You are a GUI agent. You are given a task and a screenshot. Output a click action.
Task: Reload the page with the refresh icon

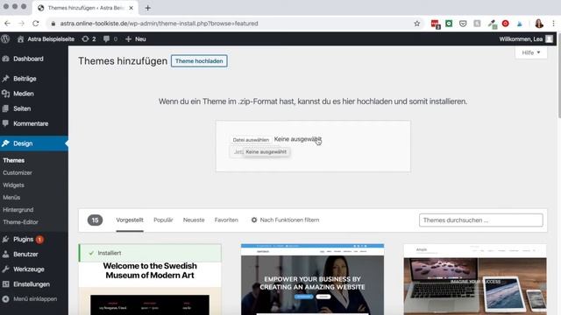click(x=35, y=24)
